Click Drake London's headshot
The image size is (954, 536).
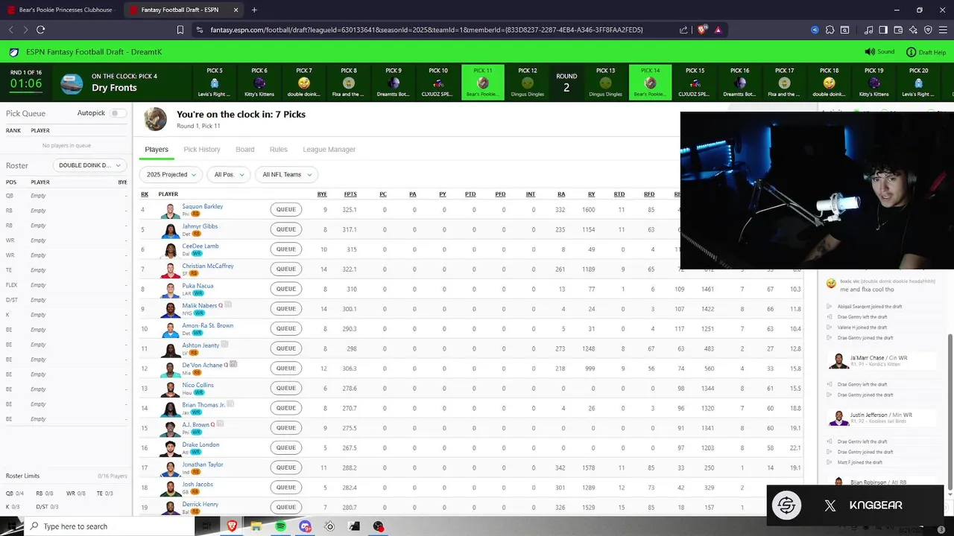(171, 448)
